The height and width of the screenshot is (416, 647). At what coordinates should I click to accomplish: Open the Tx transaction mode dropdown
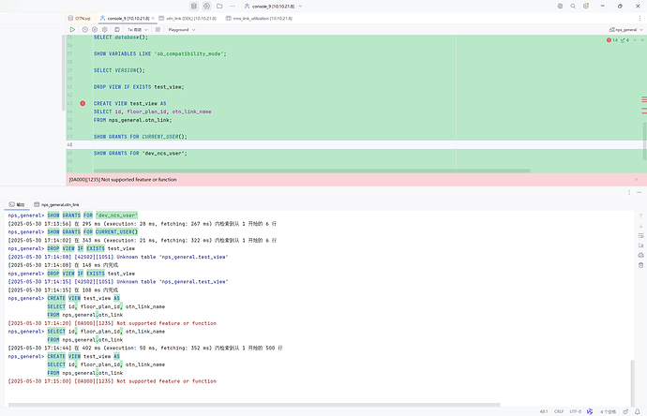[138, 30]
